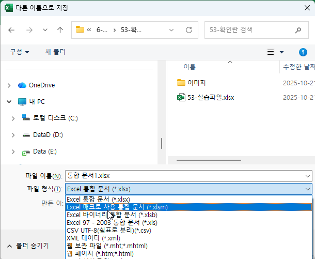Select 내 PC in the navigation pane
This screenshot has height=259, width=315.
coord(31,102)
